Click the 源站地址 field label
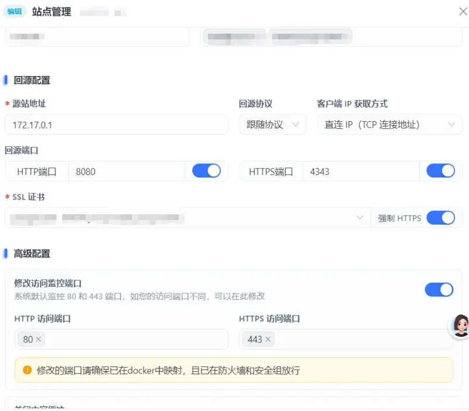 coord(29,104)
